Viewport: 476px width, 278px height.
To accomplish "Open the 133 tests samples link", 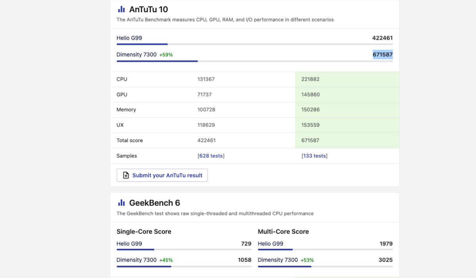I will tap(314, 156).
